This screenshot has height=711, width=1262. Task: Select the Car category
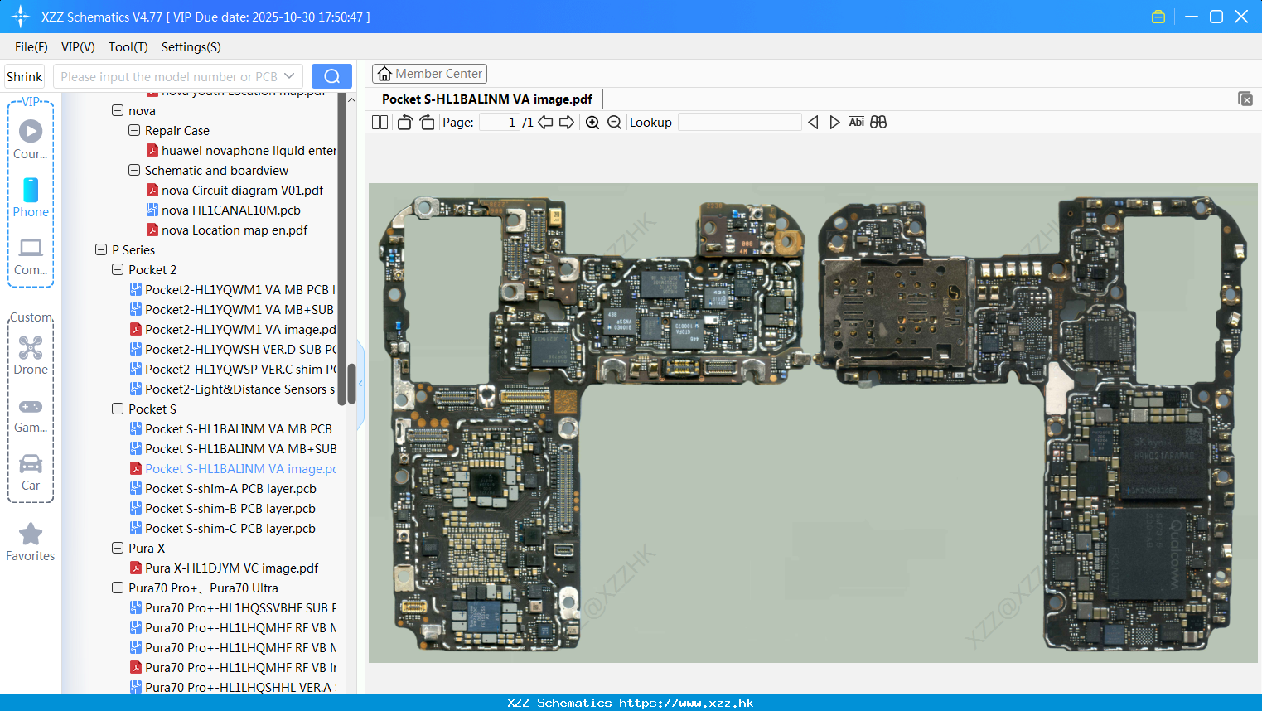31,472
